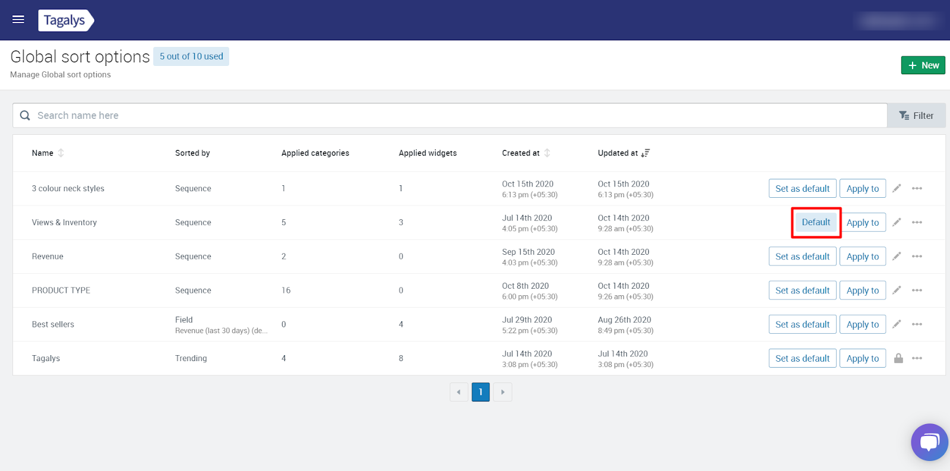Viewport: 950px width, 471px height.
Task: Focus the Search name here field
Action: pyautogui.click(x=450, y=115)
